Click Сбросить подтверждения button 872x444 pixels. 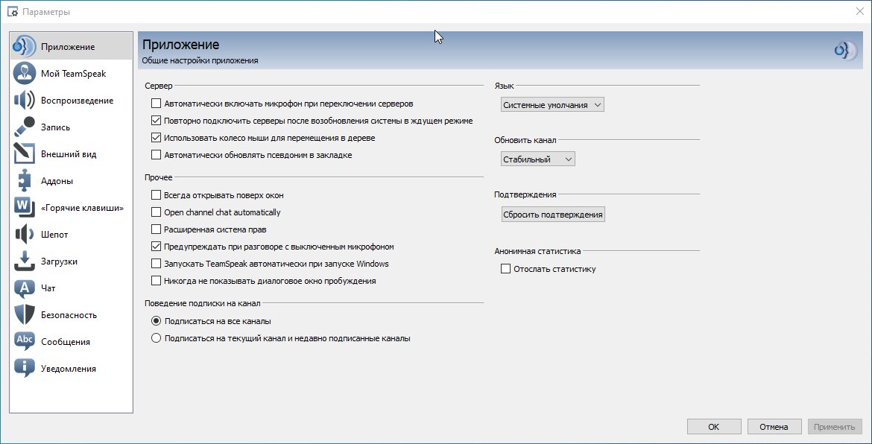pos(553,215)
